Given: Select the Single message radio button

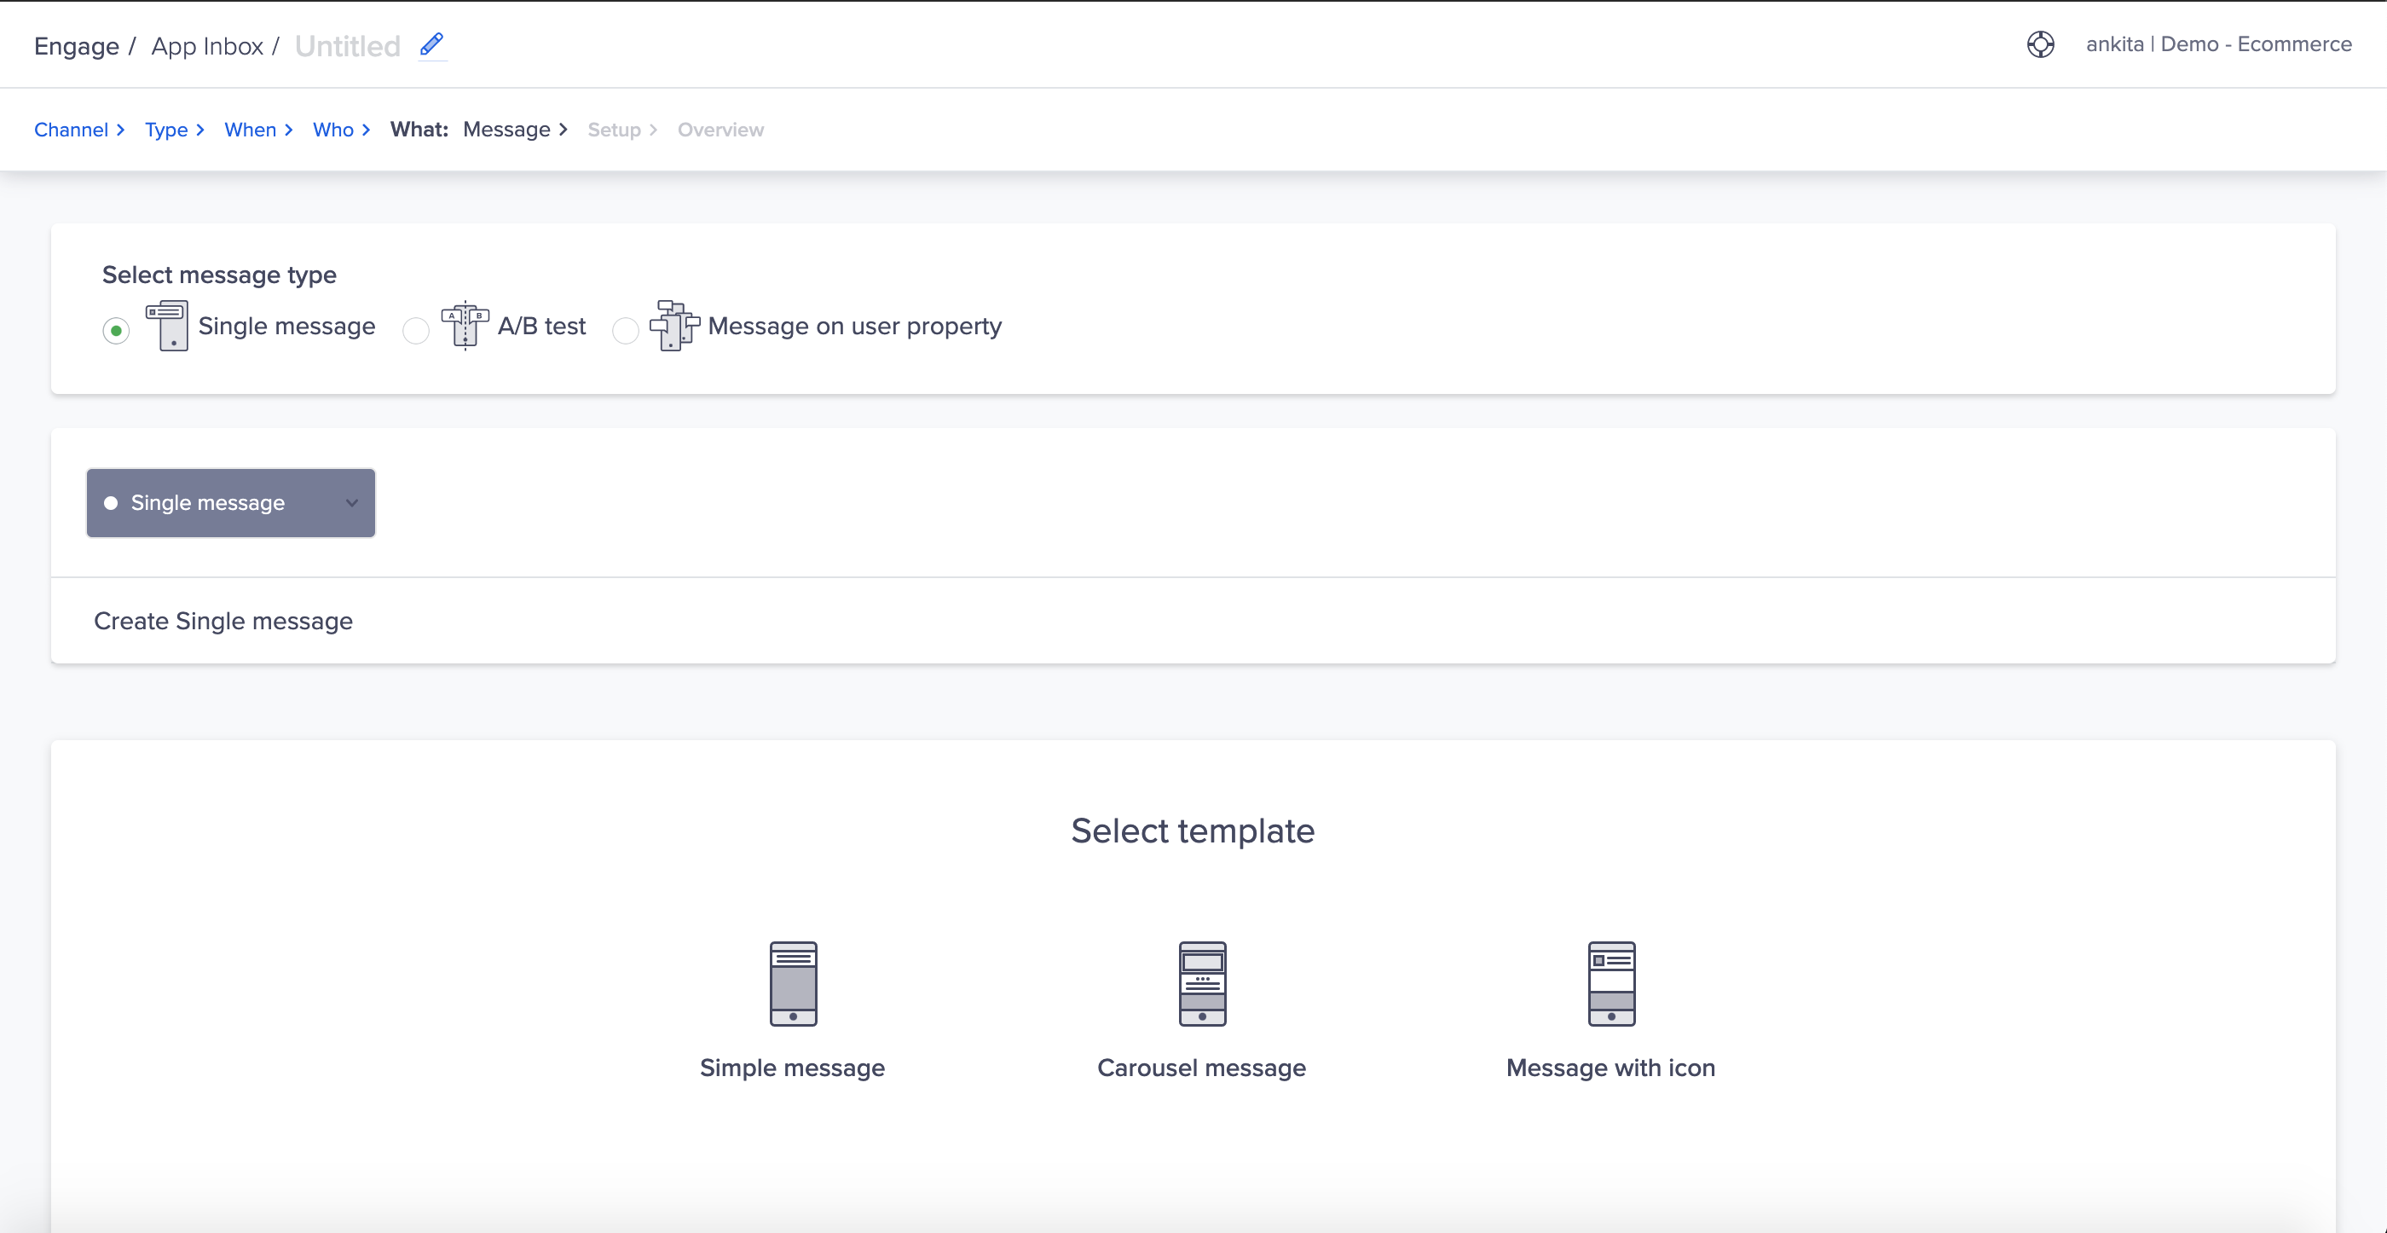Looking at the screenshot, I should pos(116,330).
